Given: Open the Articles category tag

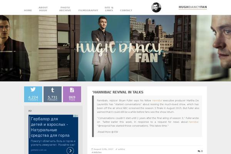Looking at the screenshot, I should pyautogui.click(x=97, y=152).
